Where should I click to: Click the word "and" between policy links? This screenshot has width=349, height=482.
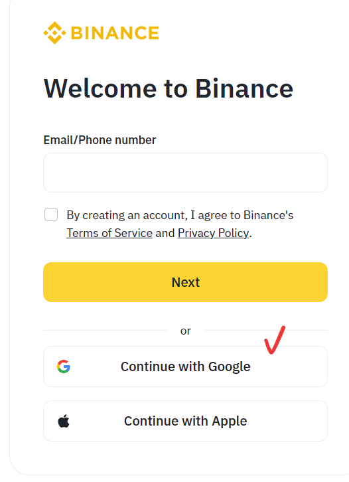coord(165,233)
